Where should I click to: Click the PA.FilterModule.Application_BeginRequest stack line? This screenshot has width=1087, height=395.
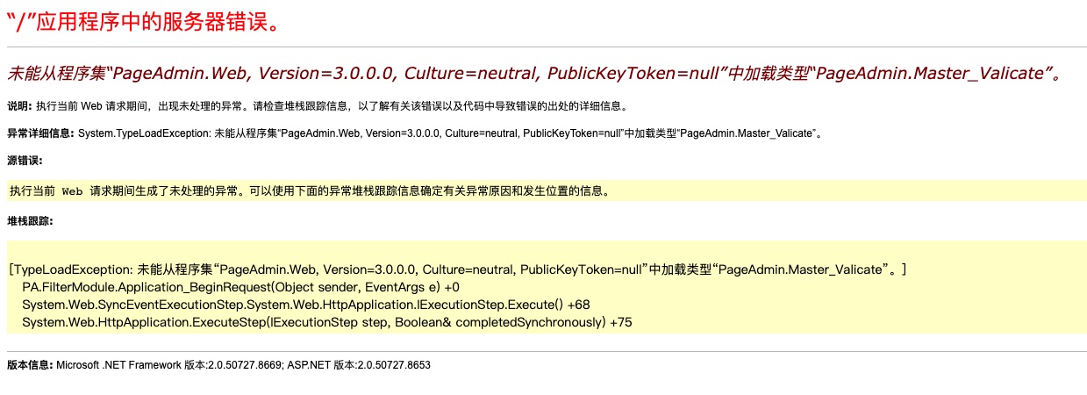point(240,287)
